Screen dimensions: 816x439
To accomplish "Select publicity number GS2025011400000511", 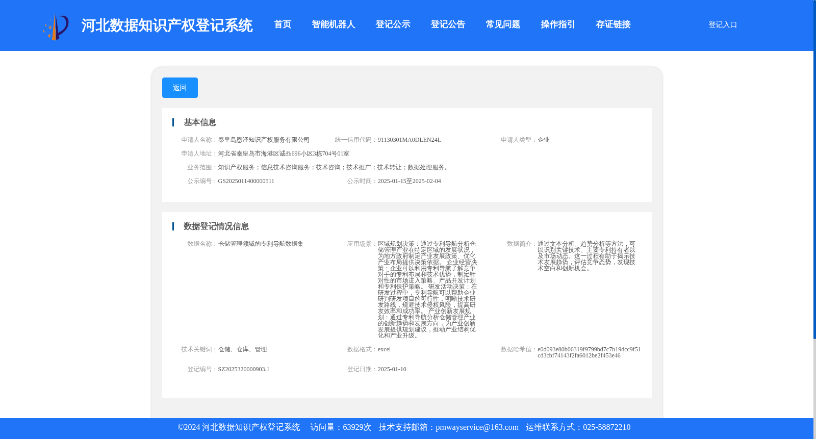I will click(246, 181).
